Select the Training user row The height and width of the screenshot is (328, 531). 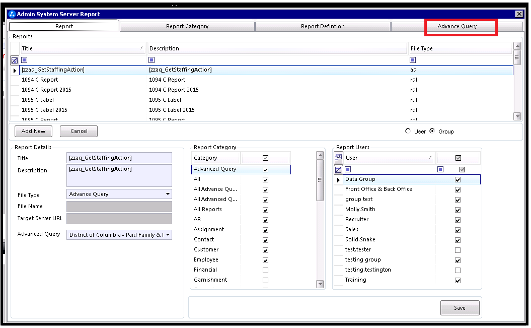pyautogui.click(x=411, y=280)
